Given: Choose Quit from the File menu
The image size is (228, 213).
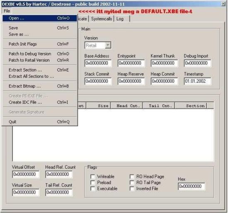Looking at the screenshot, I should point(39,122).
